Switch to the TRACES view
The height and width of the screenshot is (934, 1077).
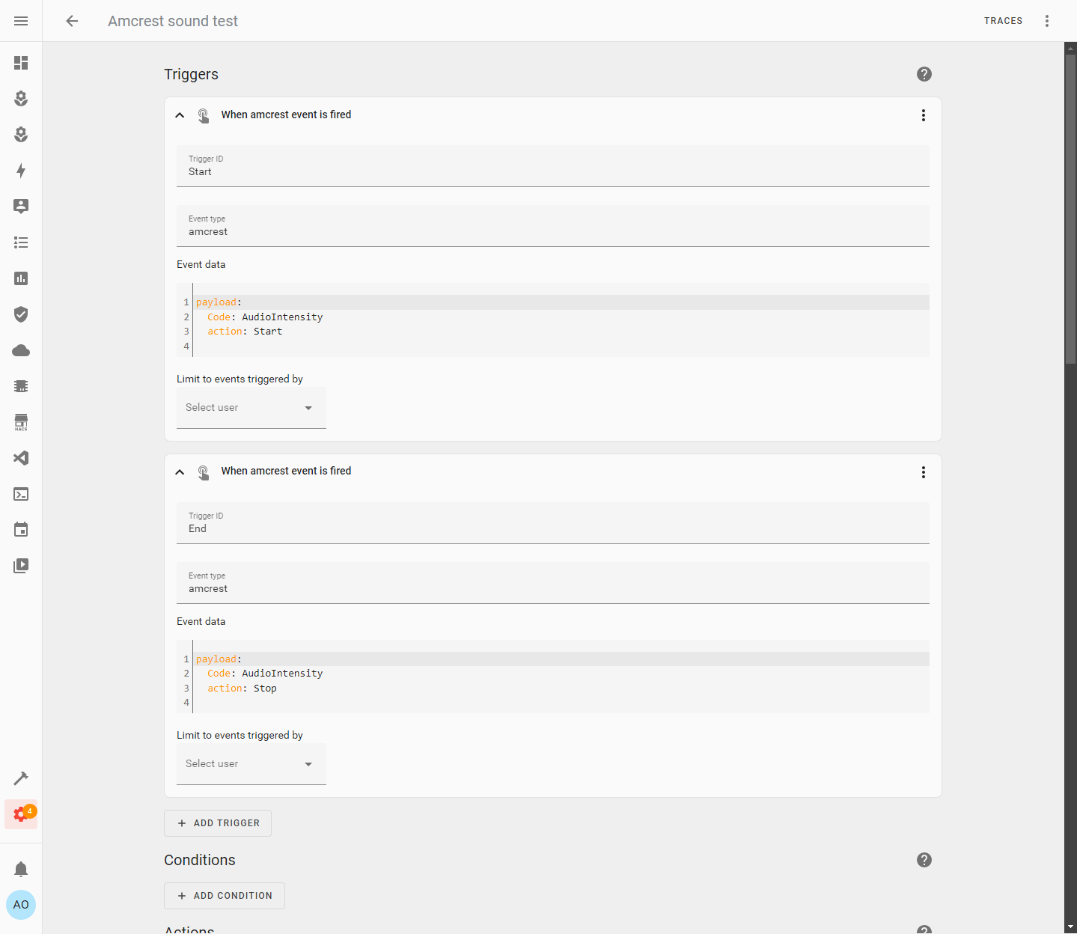point(1003,20)
